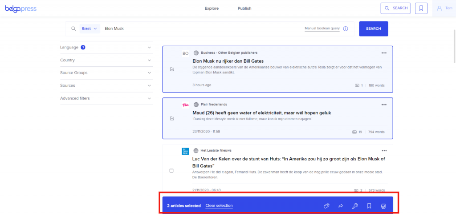Viewport: 456px width, 214px height.
Task: Print the selected articles
Action: [383, 206]
